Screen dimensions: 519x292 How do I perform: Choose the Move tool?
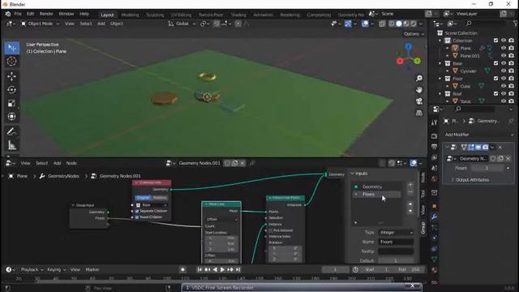pos(12,76)
